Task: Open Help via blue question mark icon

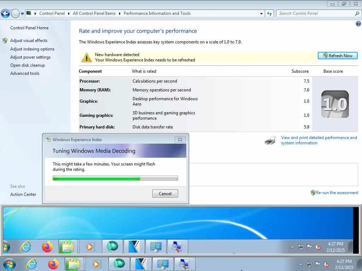Action: pyautogui.click(x=358, y=24)
